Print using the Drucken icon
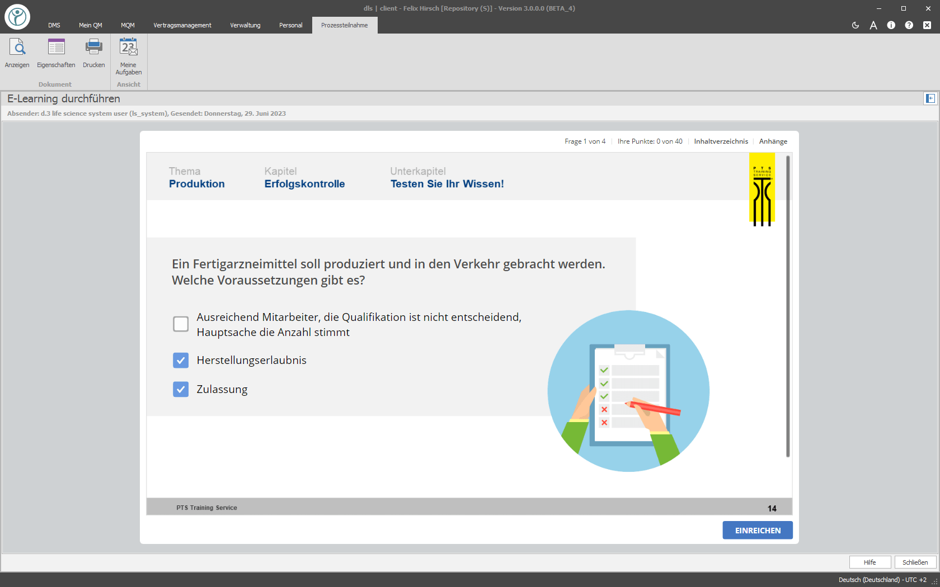The image size is (940, 587). point(93,53)
